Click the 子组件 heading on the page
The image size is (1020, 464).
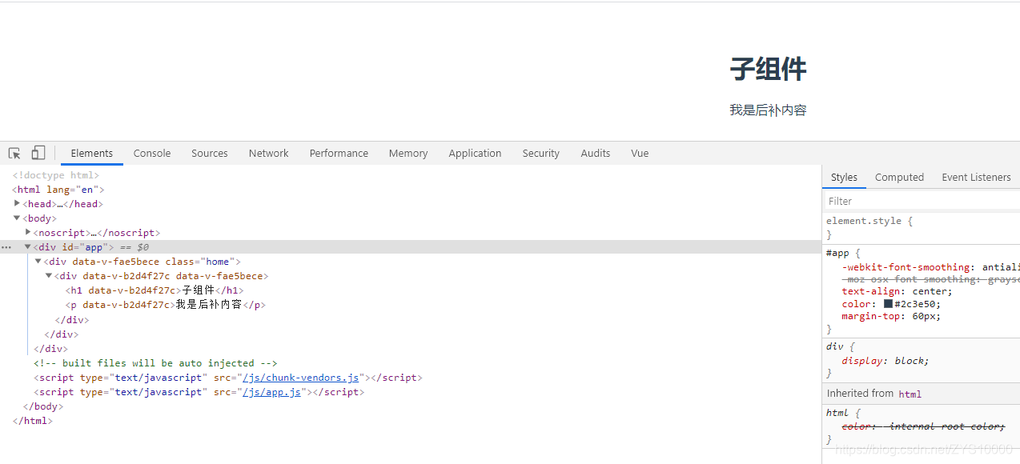click(768, 70)
